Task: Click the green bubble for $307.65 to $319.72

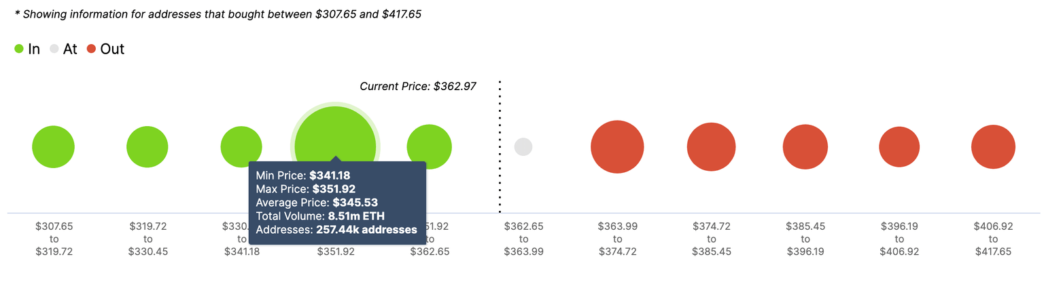Action: (53, 146)
